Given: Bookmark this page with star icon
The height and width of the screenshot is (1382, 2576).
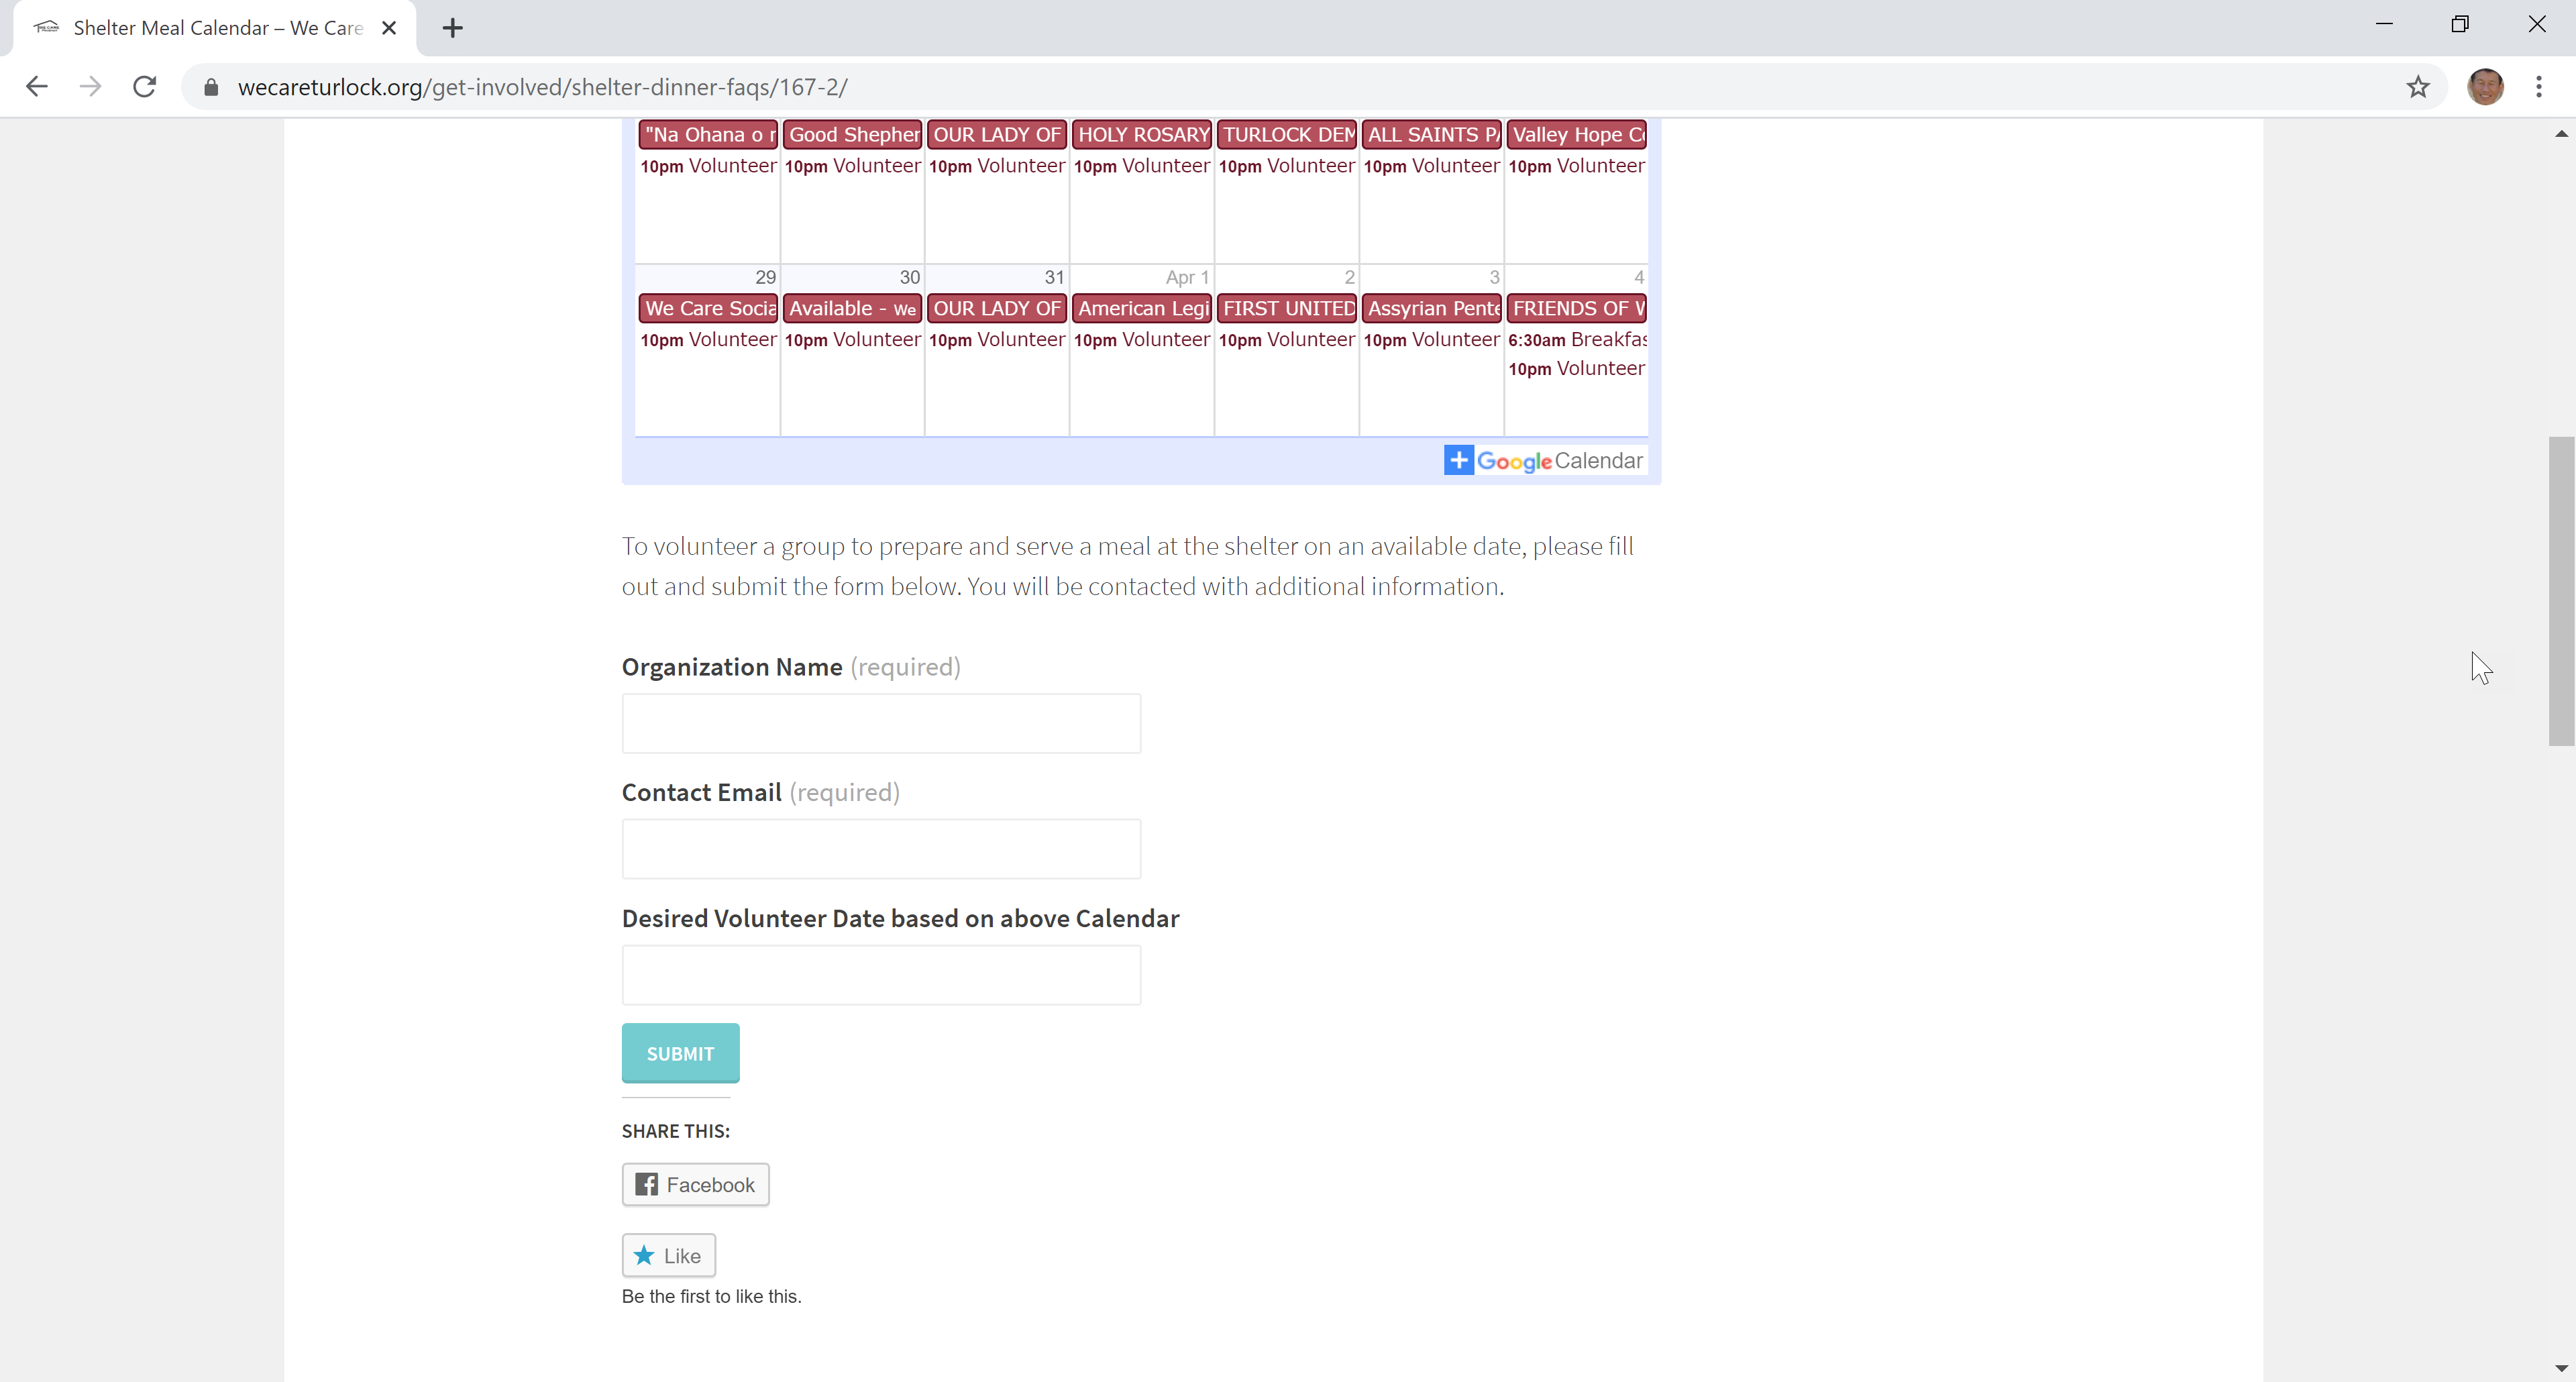Looking at the screenshot, I should [x=2418, y=87].
